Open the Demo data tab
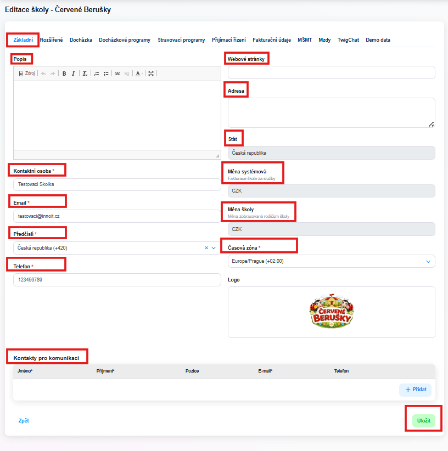Screen dimensions: 448x451 (378, 40)
